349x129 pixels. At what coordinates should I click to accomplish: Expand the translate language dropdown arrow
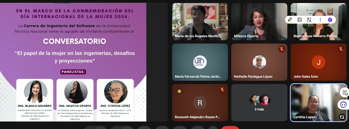(314, 20)
